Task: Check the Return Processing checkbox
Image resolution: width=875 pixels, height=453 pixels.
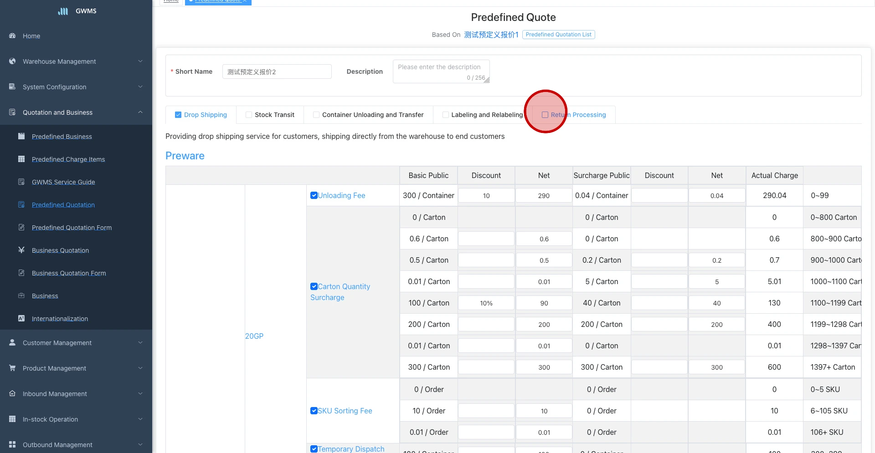Action: (x=545, y=115)
